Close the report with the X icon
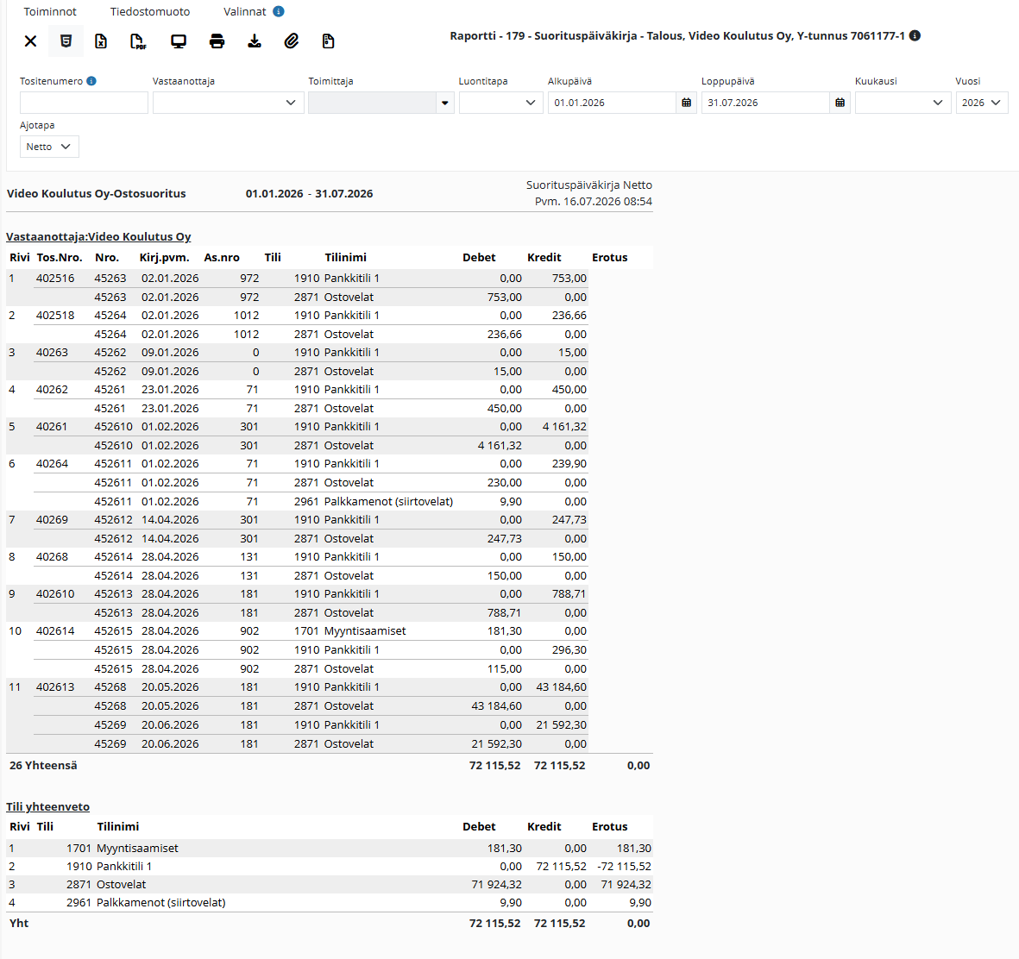1019x959 pixels. pyautogui.click(x=30, y=41)
